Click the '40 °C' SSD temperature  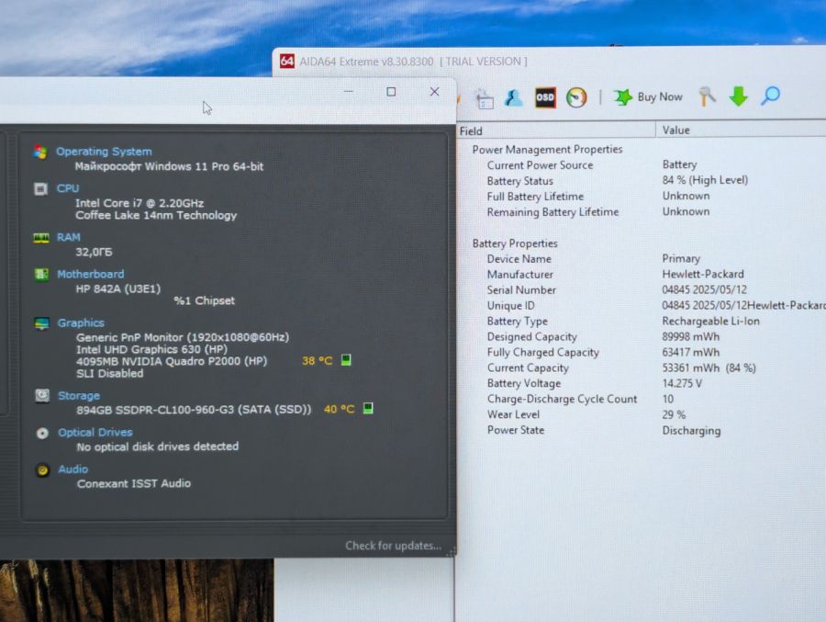tap(340, 409)
